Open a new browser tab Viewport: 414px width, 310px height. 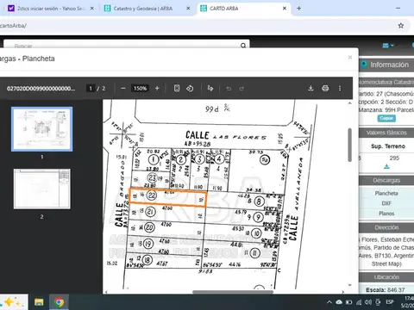point(299,9)
